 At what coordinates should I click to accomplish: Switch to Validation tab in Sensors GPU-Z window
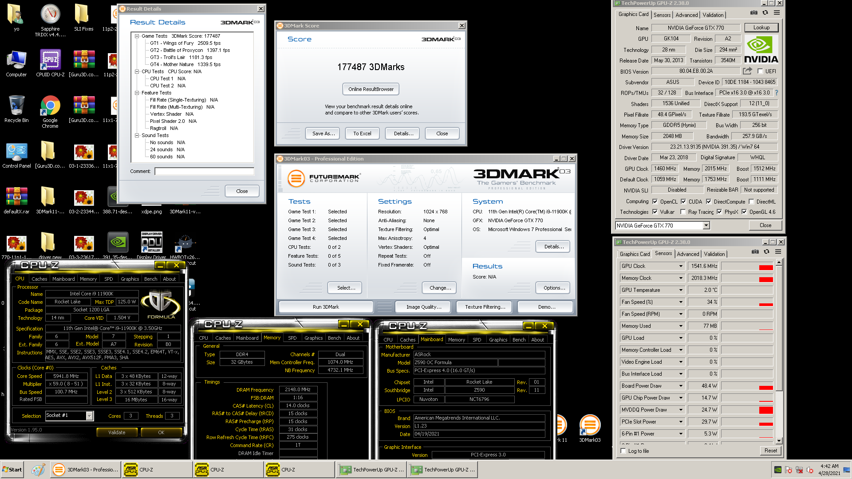(714, 254)
